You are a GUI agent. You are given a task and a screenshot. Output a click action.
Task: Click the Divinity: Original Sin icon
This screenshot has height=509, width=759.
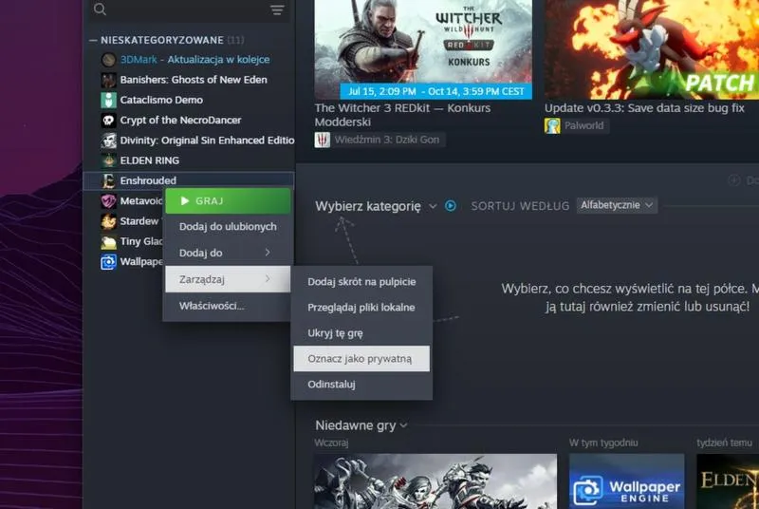click(108, 141)
